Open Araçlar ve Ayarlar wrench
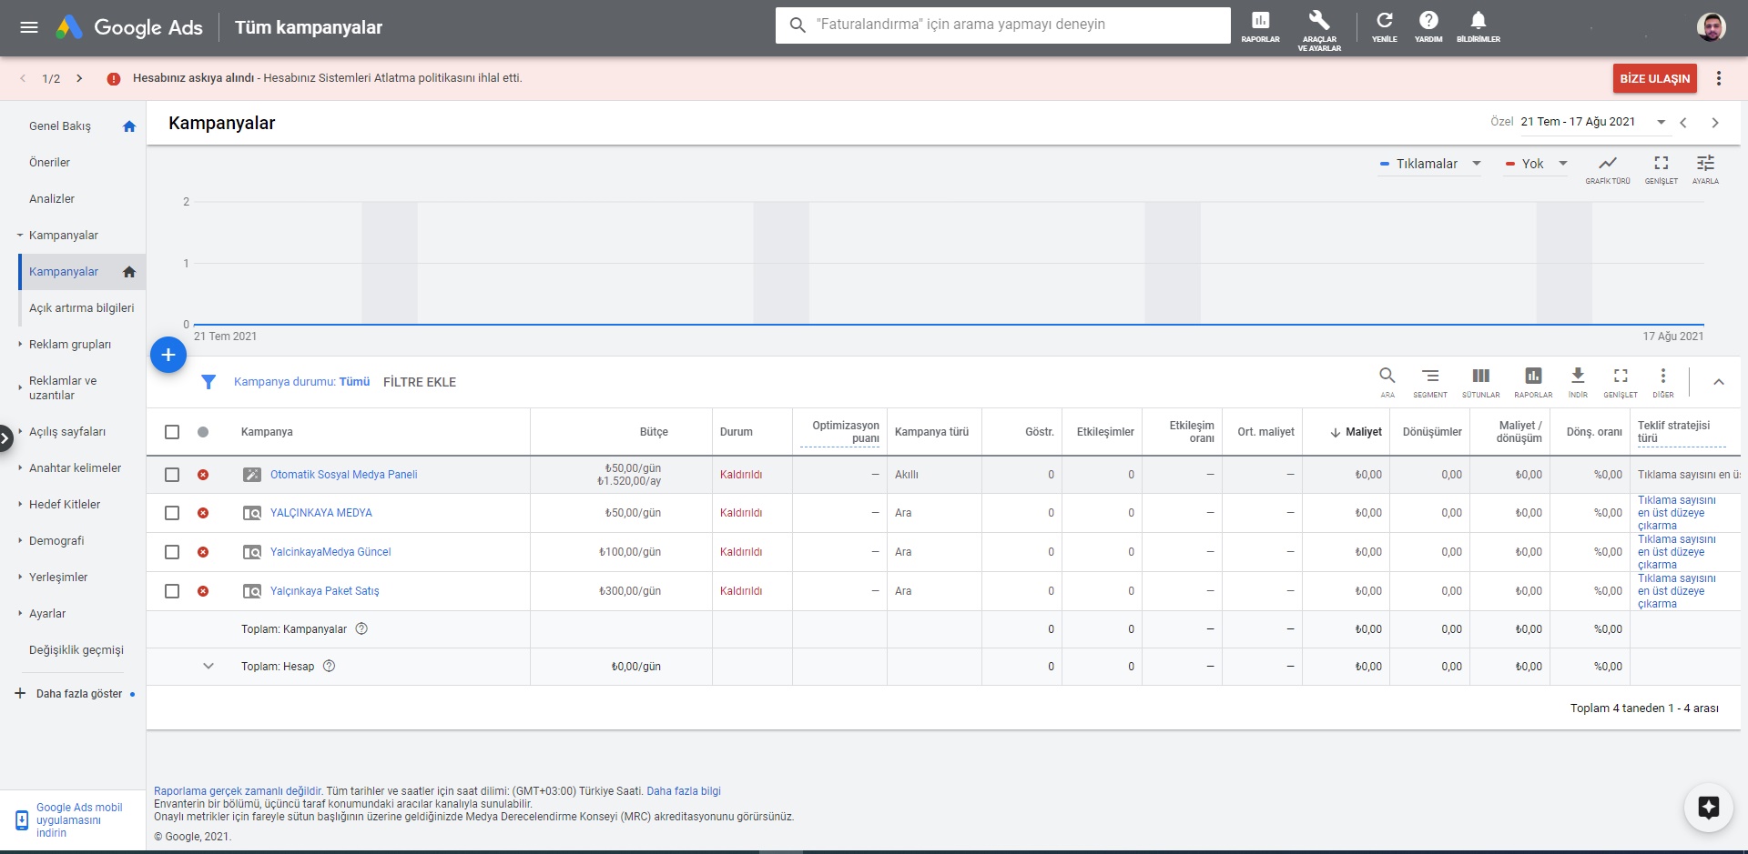The width and height of the screenshot is (1748, 854). 1319,29
